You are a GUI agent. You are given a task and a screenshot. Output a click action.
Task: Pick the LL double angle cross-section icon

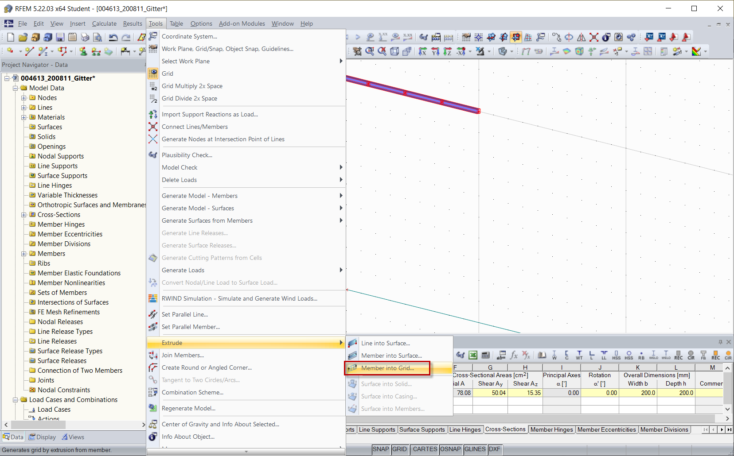604,355
